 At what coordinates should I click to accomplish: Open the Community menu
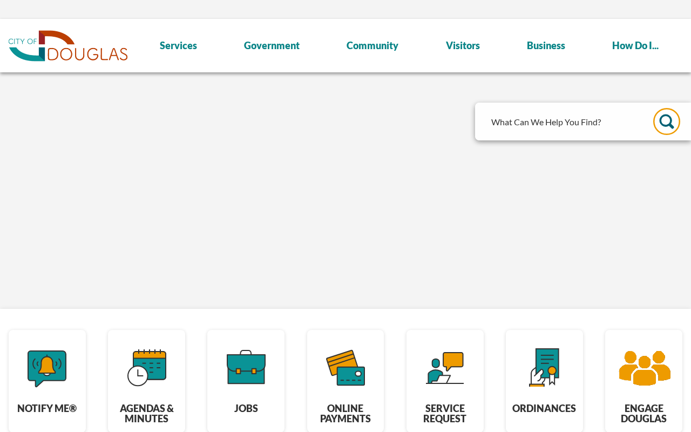click(x=372, y=46)
